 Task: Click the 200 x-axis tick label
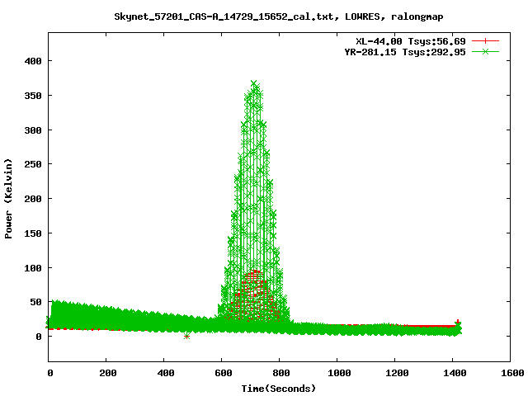tap(108, 373)
